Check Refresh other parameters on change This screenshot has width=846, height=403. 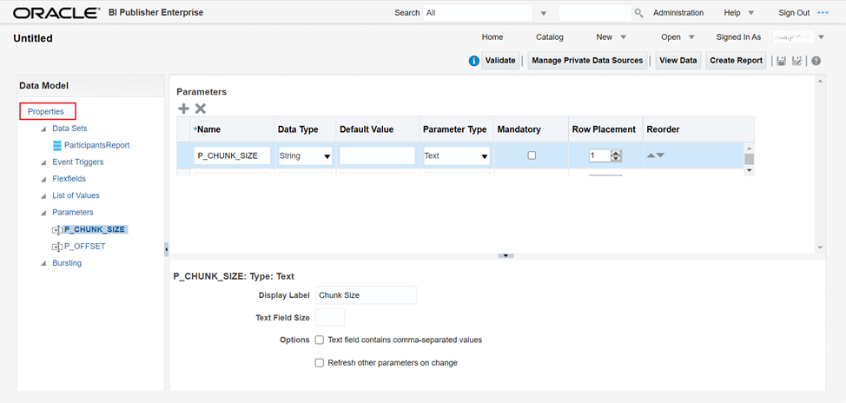coord(320,362)
